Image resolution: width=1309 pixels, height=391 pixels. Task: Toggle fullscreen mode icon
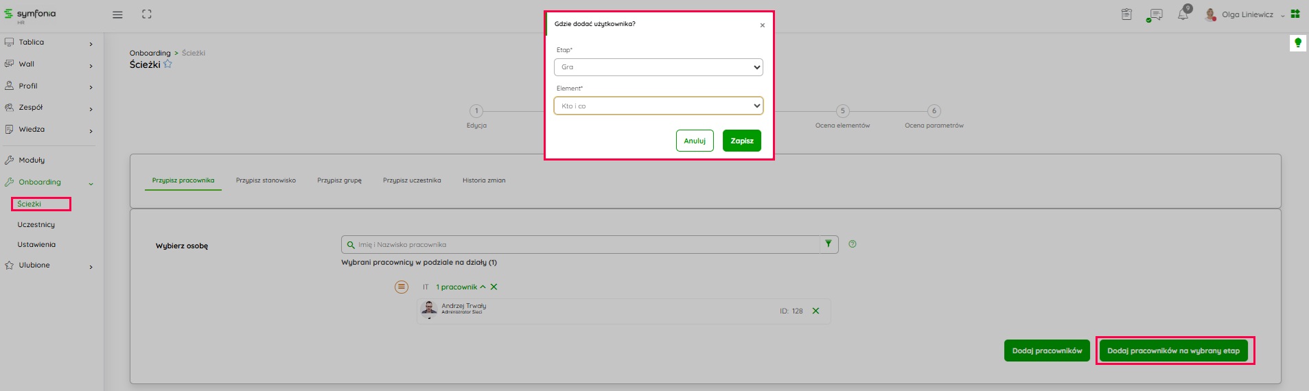(x=146, y=14)
